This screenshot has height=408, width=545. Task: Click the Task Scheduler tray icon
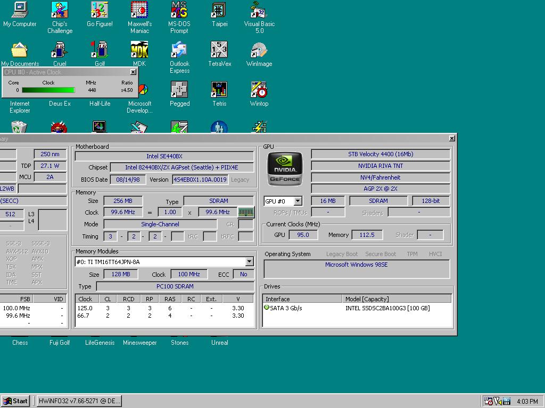[x=489, y=401]
